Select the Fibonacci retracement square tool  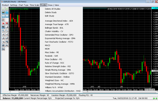tap(3, 46)
